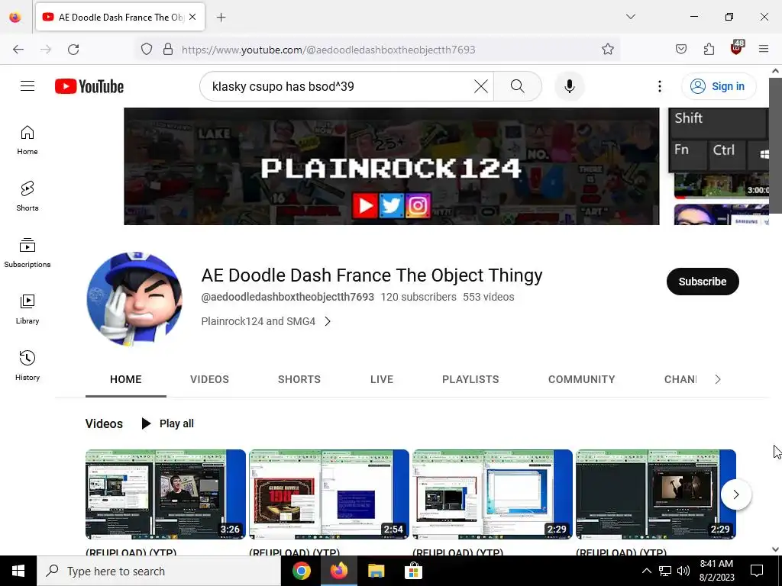Switch to the SHORTS channel tab

coord(299,380)
